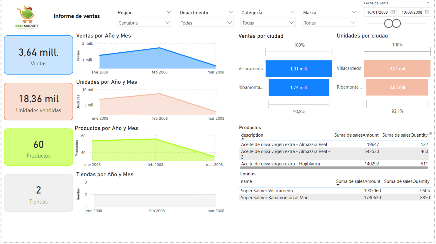Select the Super Salmer Villacarriedo row
The image size is (436, 244).
[x=335, y=191]
